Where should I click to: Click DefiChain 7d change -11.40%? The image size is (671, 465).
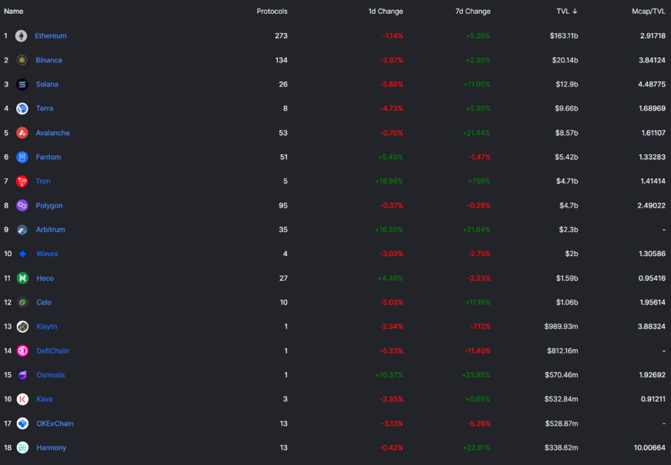coord(478,351)
